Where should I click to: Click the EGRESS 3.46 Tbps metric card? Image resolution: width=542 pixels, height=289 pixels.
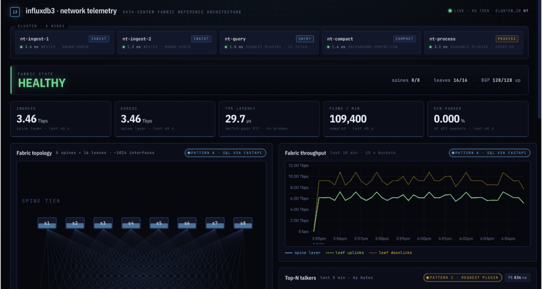165,119
